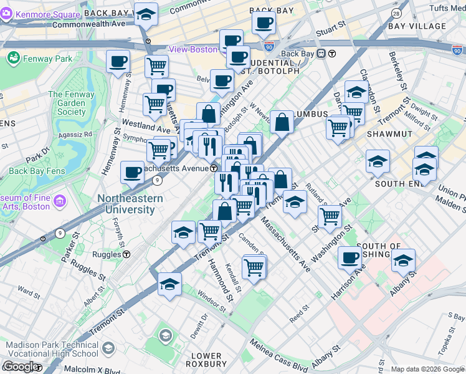Select Massachusetts Avenue T station icon
This screenshot has width=466, height=374.
click(x=214, y=168)
